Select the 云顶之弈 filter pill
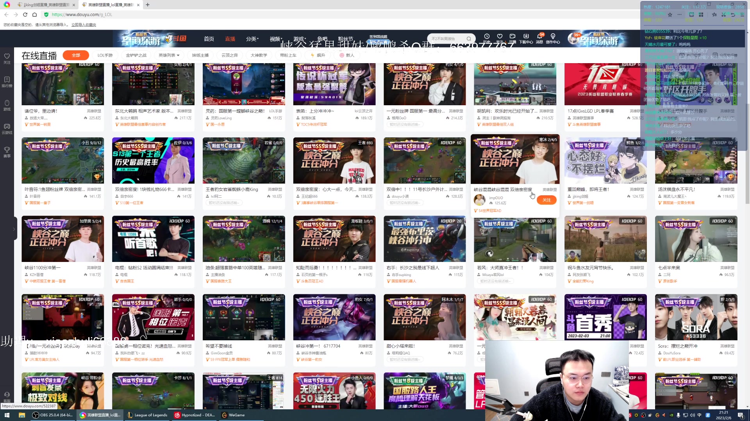 [230, 55]
